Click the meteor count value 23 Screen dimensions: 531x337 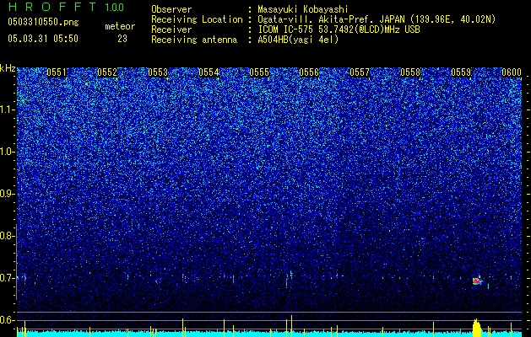click(x=122, y=39)
